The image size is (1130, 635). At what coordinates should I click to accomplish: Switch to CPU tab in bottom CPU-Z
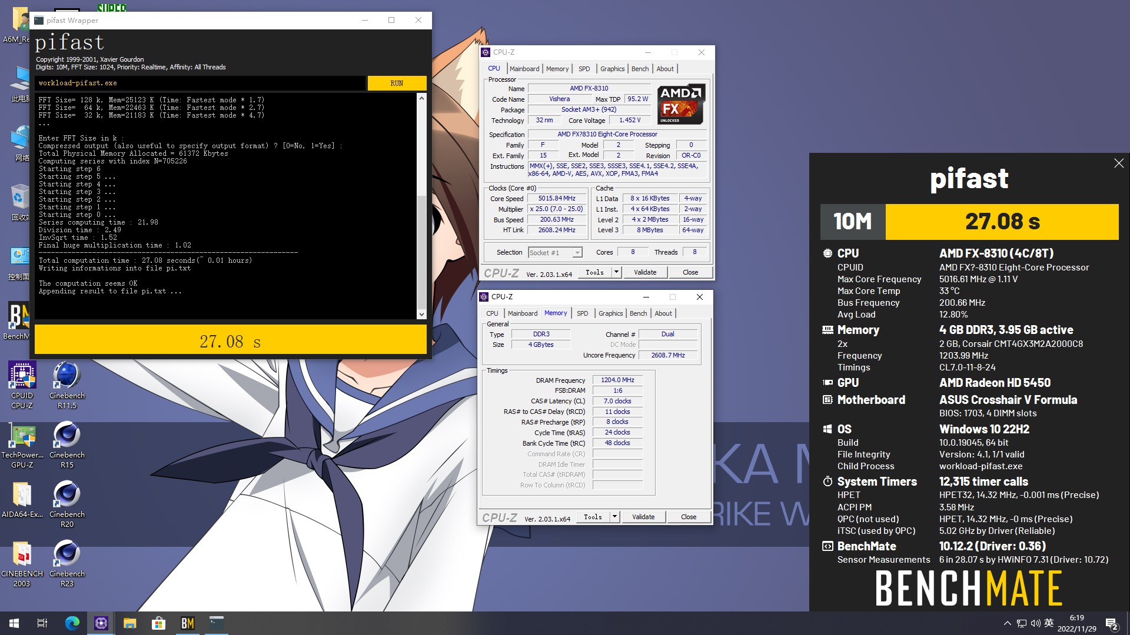click(492, 313)
